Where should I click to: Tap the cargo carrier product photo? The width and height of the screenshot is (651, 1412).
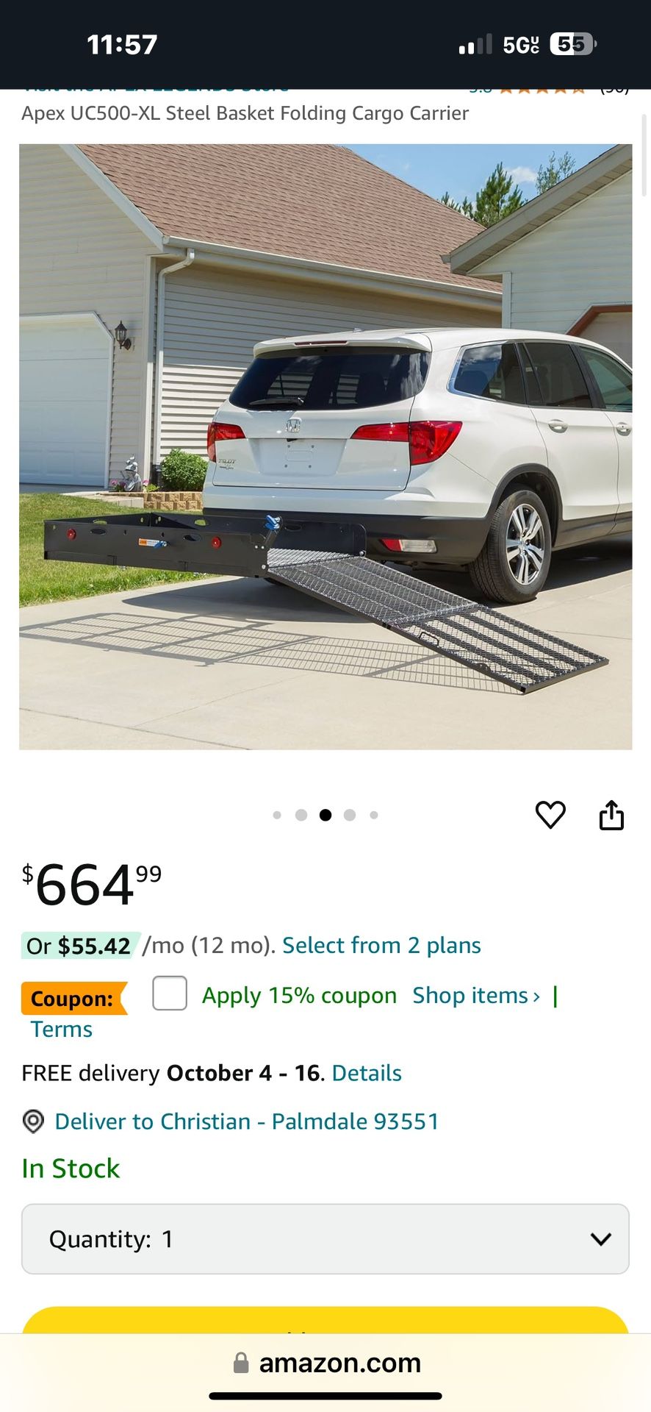325,447
